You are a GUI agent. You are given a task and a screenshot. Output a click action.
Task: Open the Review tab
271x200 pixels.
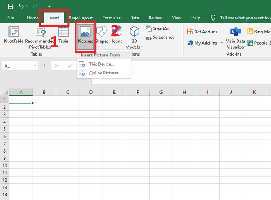click(155, 18)
